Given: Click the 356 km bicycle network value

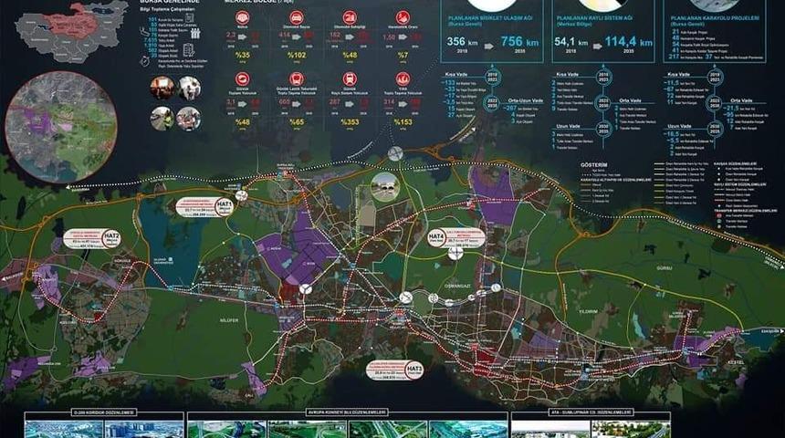Looking at the screenshot, I should (462, 42).
